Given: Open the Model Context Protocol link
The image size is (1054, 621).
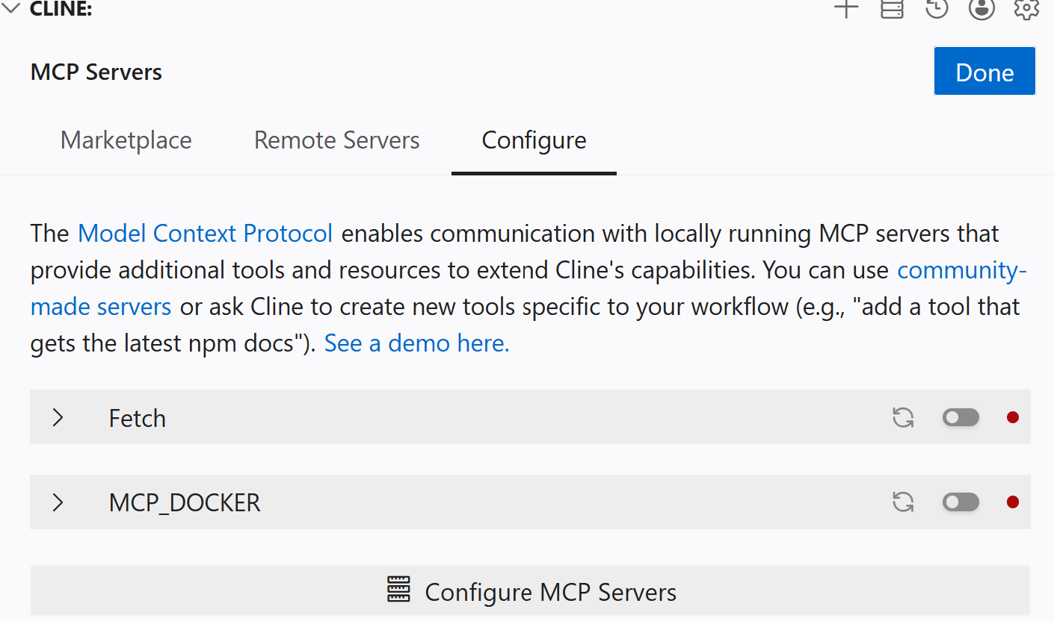Looking at the screenshot, I should coord(205,234).
